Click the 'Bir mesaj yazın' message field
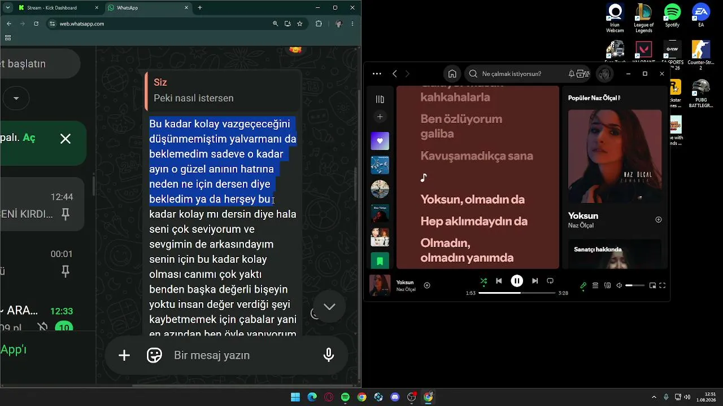723x406 pixels. pyautogui.click(x=243, y=355)
